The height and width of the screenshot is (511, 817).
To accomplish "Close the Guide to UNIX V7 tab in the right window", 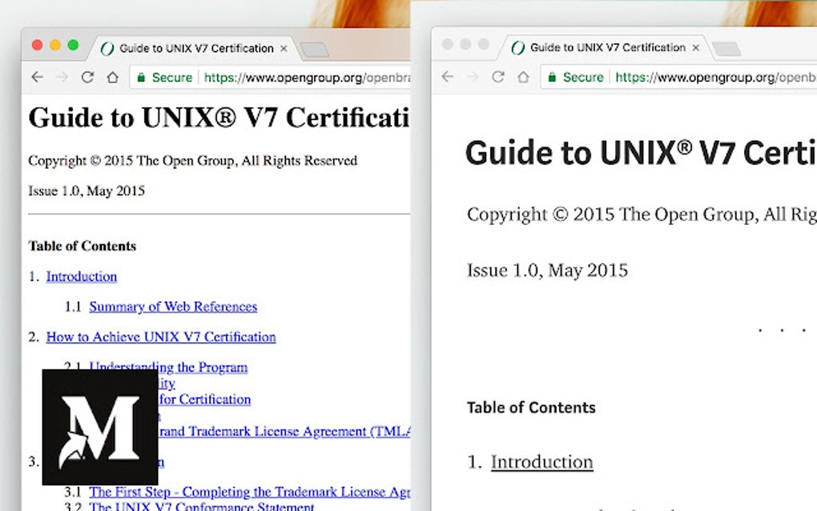I will [695, 47].
